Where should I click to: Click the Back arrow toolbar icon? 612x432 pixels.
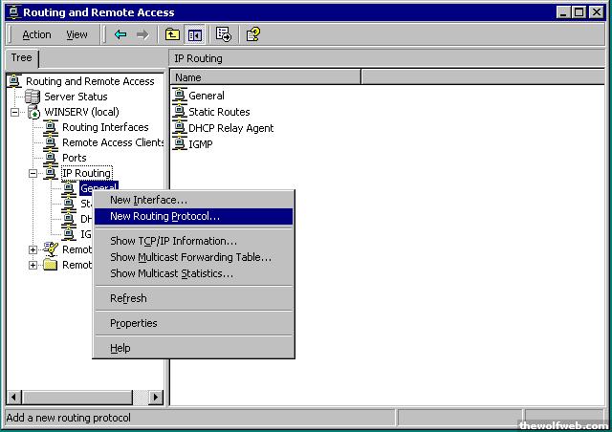pyautogui.click(x=120, y=34)
